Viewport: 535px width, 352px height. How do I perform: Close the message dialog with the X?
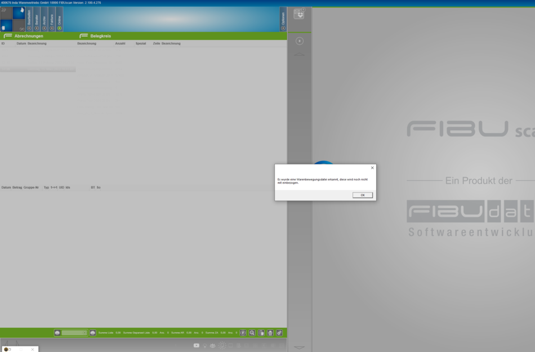(x=372, y=168)
